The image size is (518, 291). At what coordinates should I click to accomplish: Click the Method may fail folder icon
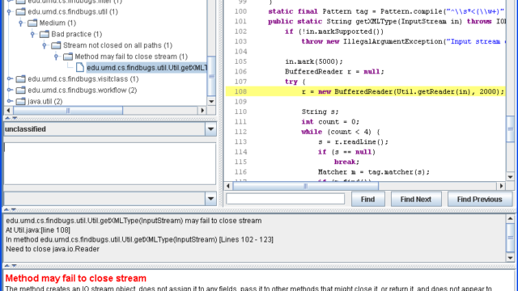click(68, 57)
